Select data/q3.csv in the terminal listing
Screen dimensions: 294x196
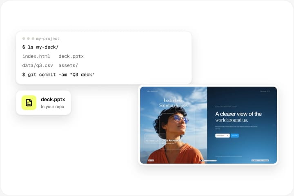[38, 65]
